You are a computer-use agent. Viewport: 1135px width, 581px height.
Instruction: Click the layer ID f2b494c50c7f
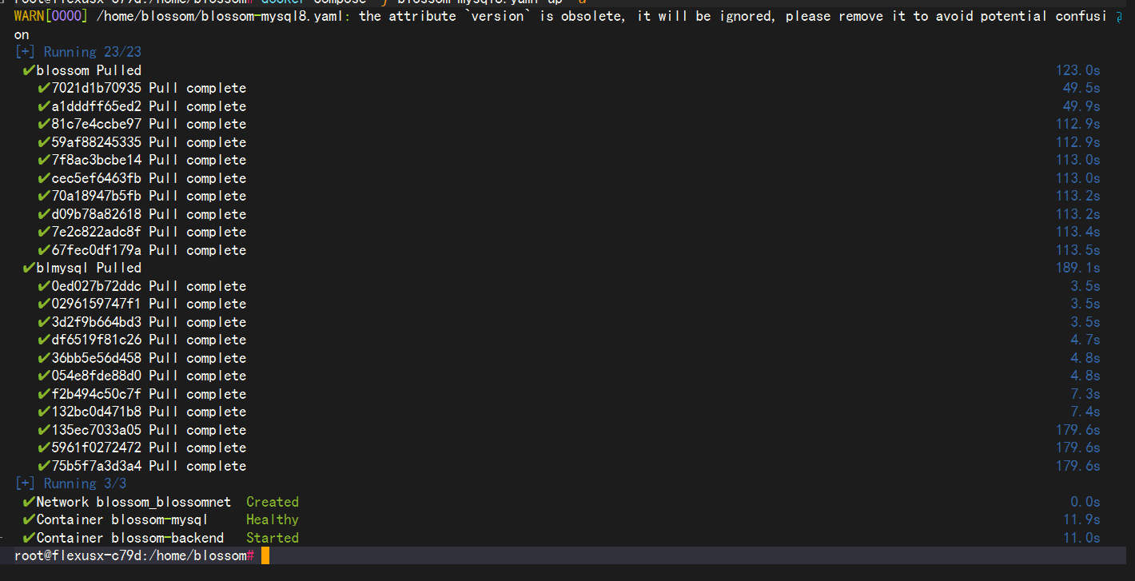pyautogui.click(x=97, y=394)
